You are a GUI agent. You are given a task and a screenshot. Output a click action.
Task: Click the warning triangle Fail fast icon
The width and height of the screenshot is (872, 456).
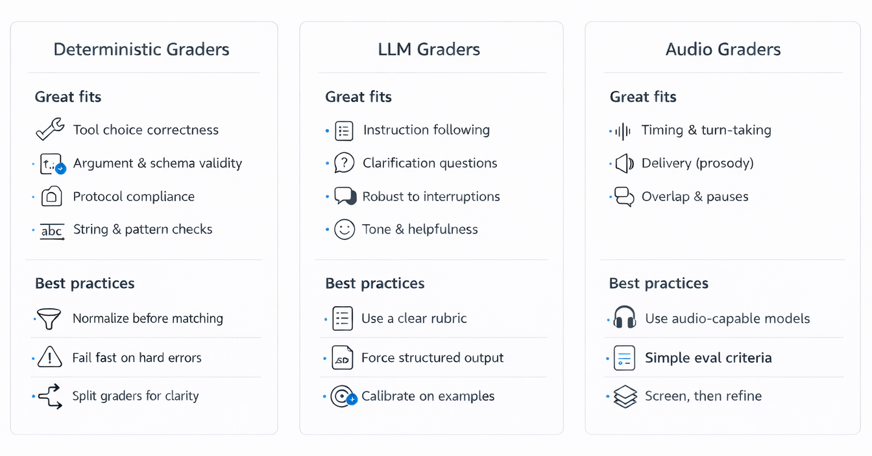[50, 357]
